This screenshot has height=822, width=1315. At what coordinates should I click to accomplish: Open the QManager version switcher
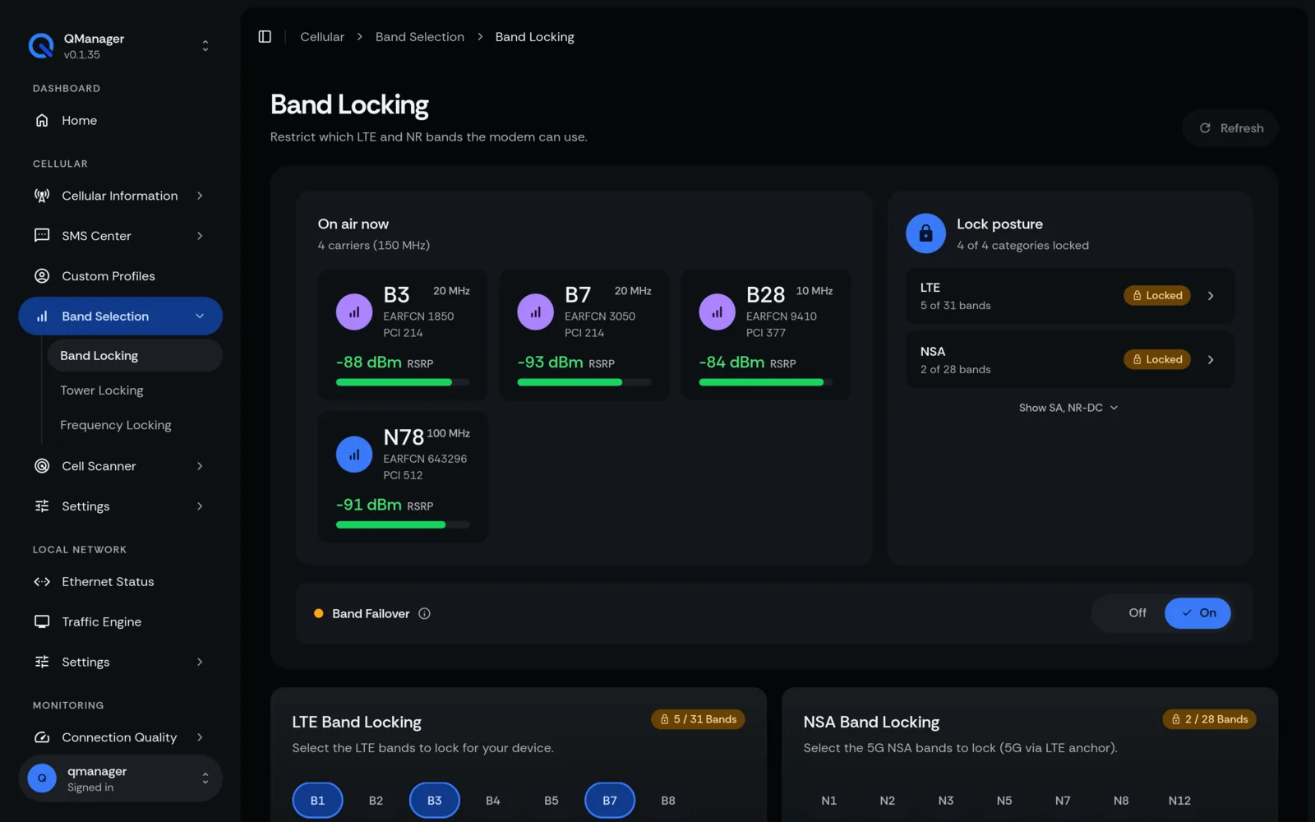[x=205, y=46]
